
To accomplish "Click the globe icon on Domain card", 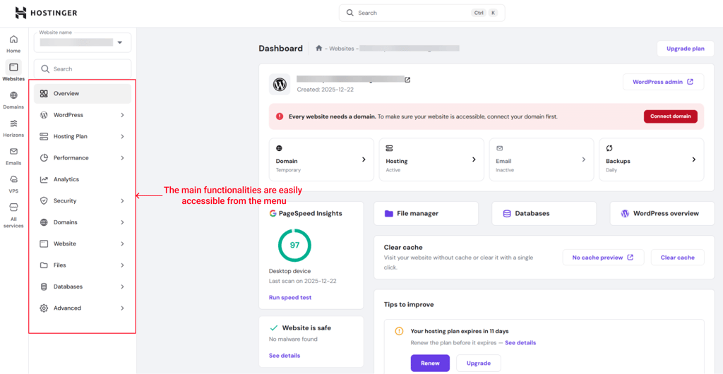I will [279, 148].
